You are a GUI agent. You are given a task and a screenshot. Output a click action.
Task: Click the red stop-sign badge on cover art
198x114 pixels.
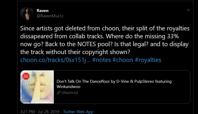click(26, 76)
